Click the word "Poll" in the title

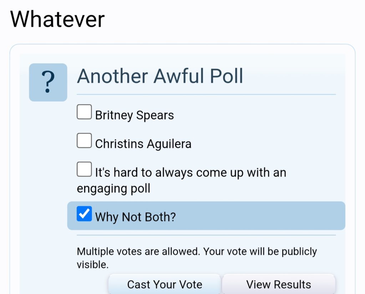click(226, 76)
